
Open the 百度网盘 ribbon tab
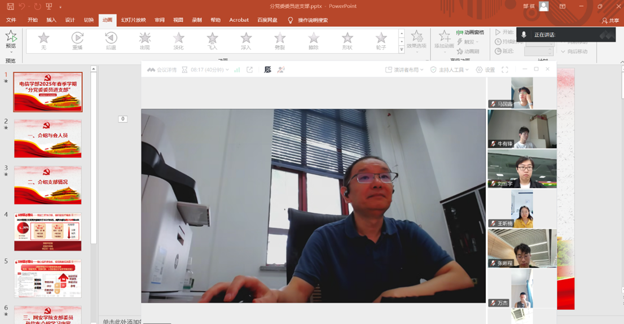click(267, 20)
